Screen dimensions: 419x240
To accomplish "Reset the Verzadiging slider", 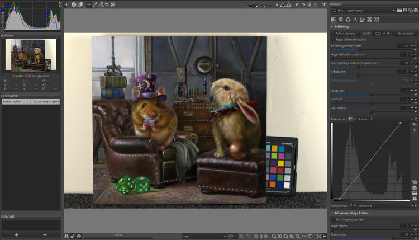I will 416,111.
